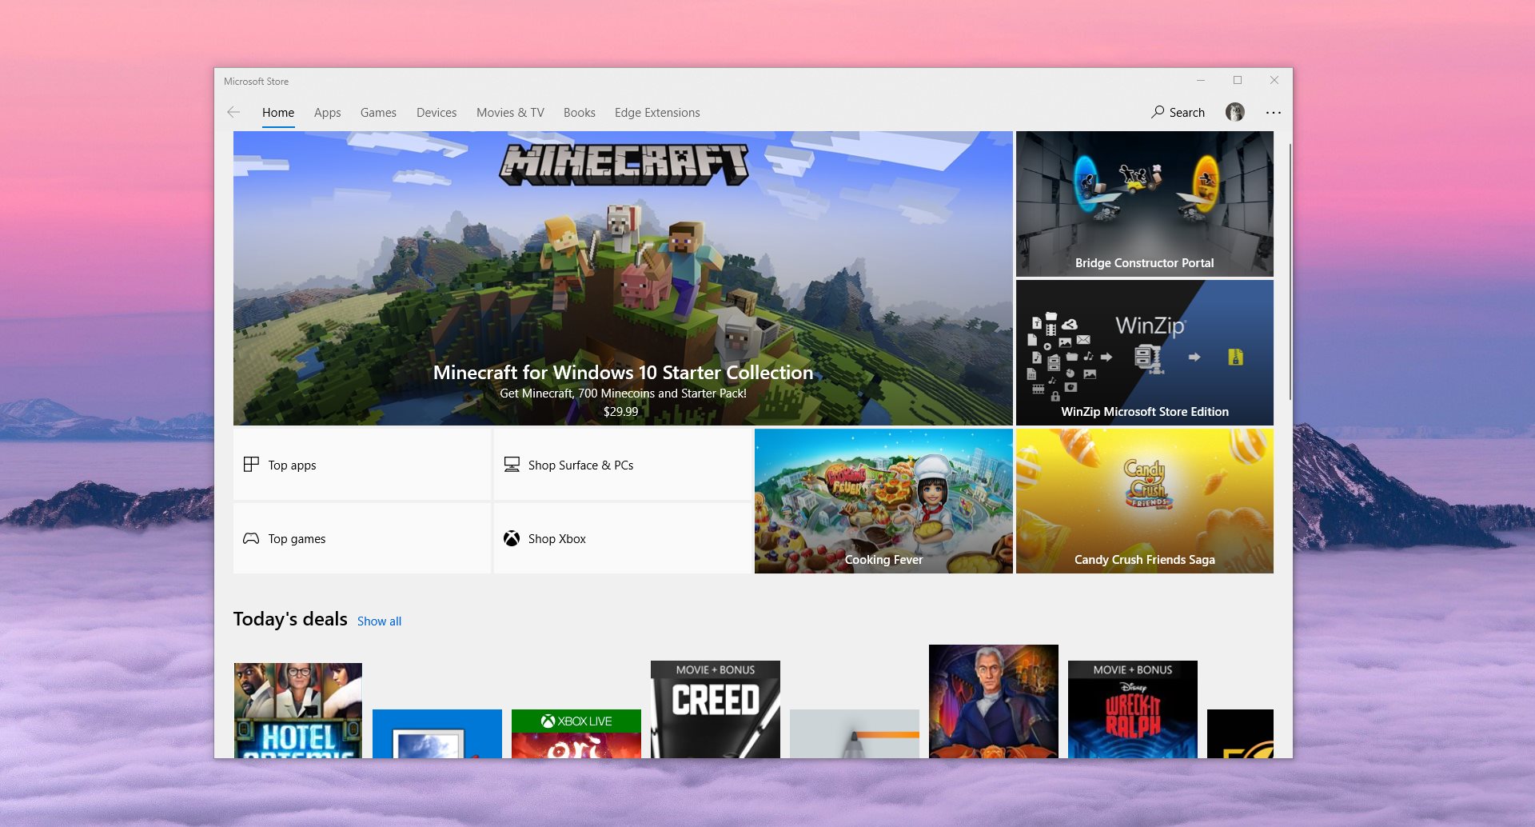Open the three-dot more menu
Screen dimensions: 1535x827
[x=1274, y=113]
